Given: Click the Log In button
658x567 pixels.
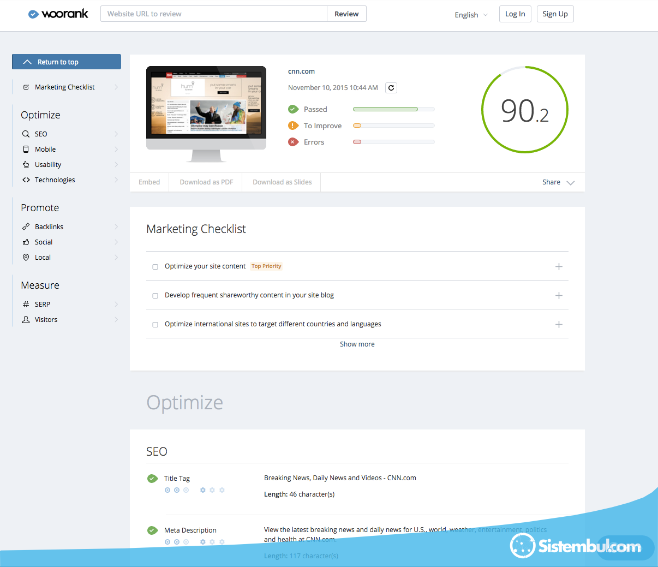Looking at the screenshot, I should [515, 14].
